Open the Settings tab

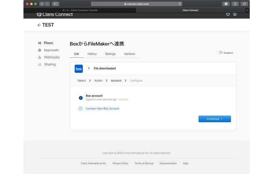(110, 54)
